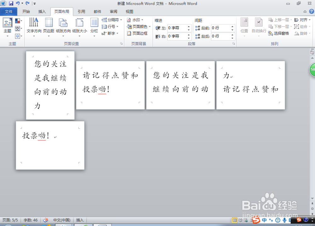Switch to the 开始 ribbon tab
The width and height of the screenshot is (315, 226).
(26, 11)
